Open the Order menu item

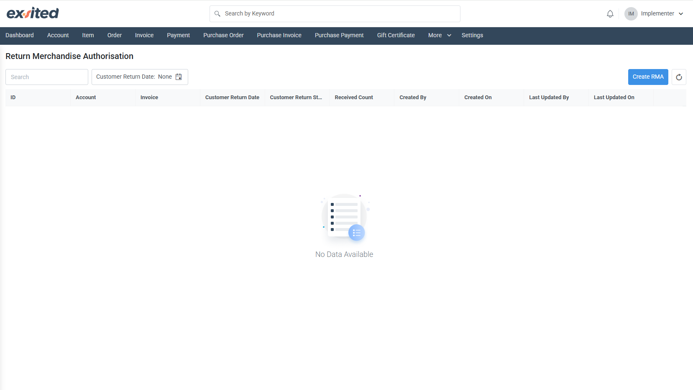coord(115,36)
